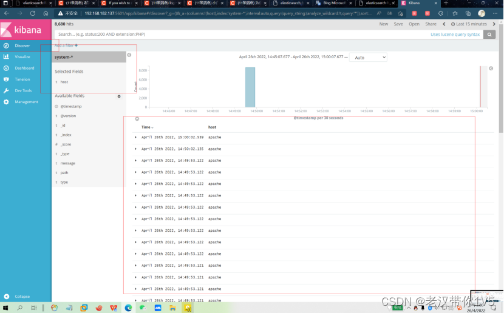
Task: Select the type field
Action: tap(64, 182)
